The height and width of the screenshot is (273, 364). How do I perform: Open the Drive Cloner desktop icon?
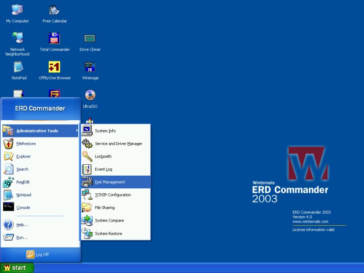90,42
